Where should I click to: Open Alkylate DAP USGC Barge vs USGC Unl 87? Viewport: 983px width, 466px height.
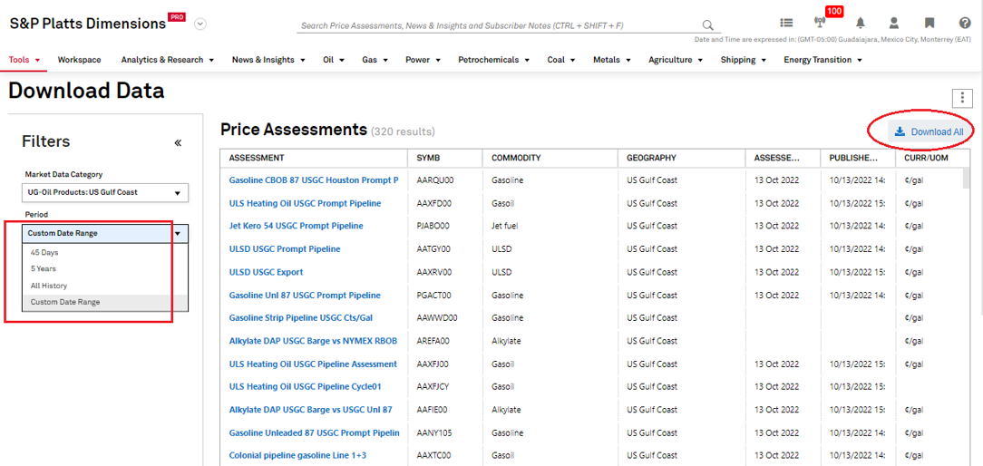[x=310, y=410]
